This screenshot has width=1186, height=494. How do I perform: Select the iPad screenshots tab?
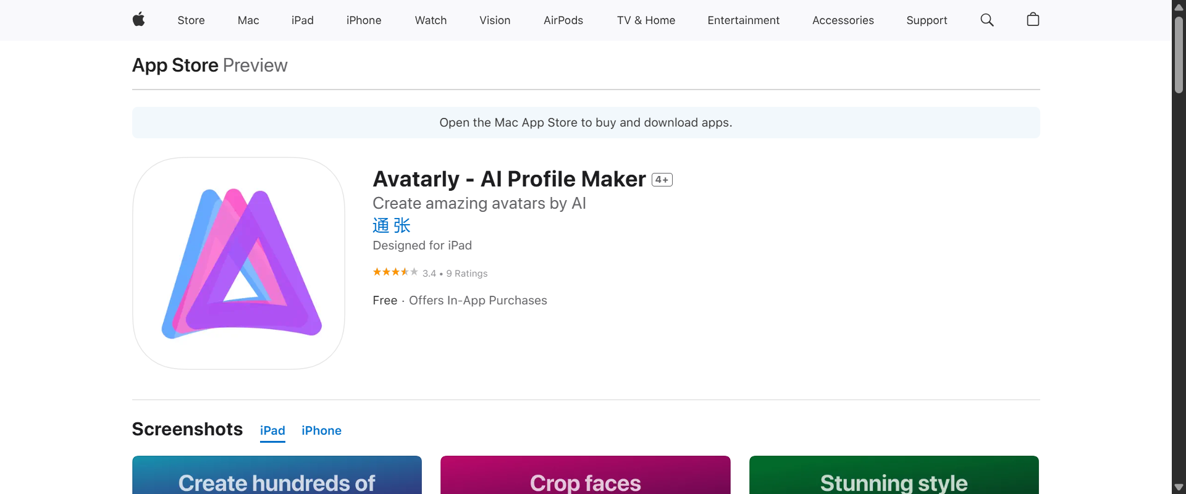272,430
